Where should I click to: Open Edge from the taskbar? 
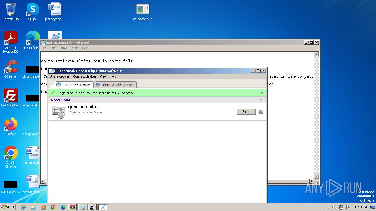tap(63, 207)
